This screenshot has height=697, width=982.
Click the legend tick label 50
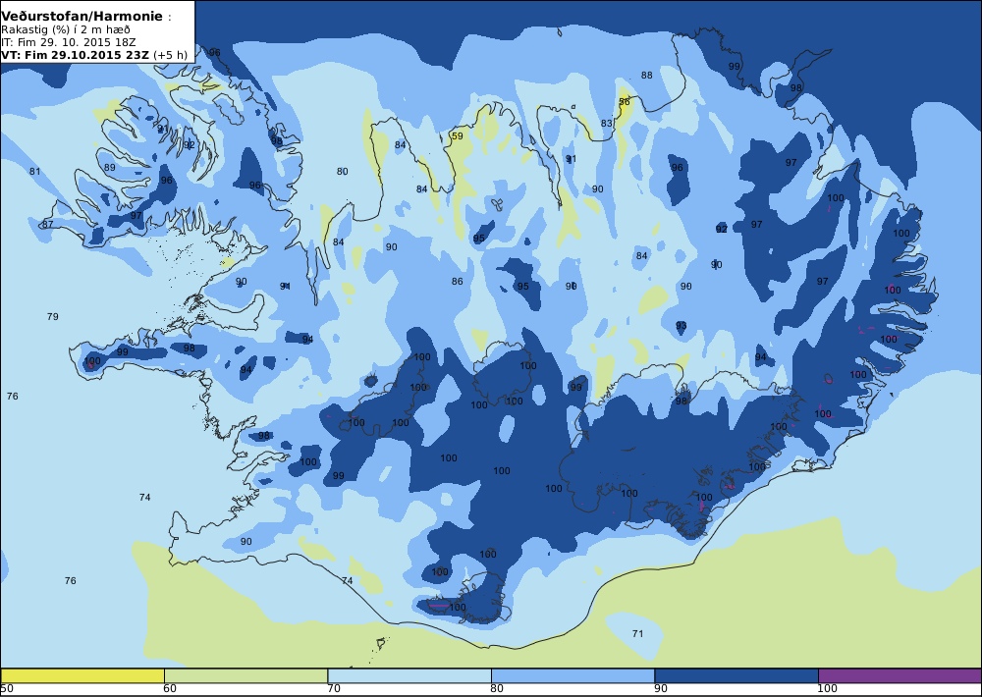(x=7, y=689)
